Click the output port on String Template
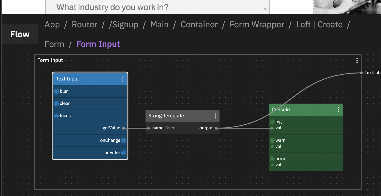Screen dimensions: 381x196 click(x=216, y=128)
